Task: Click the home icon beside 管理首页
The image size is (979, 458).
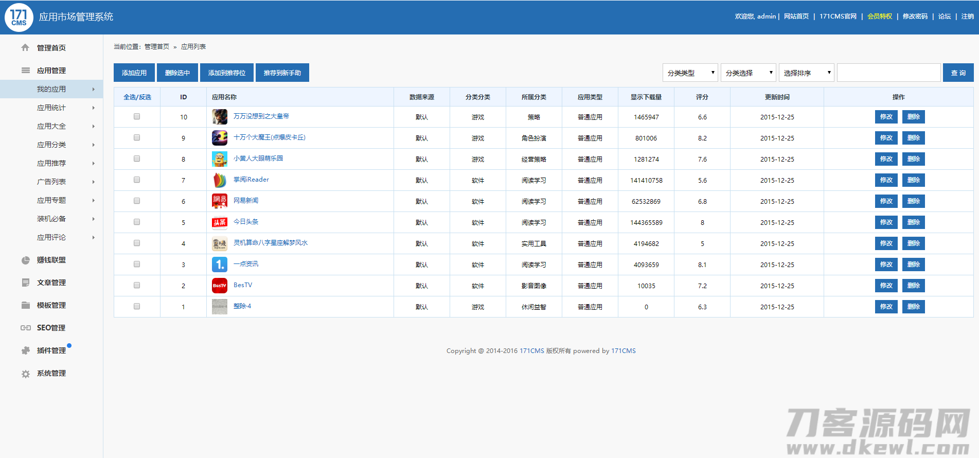Action: (x=25, y=48)
